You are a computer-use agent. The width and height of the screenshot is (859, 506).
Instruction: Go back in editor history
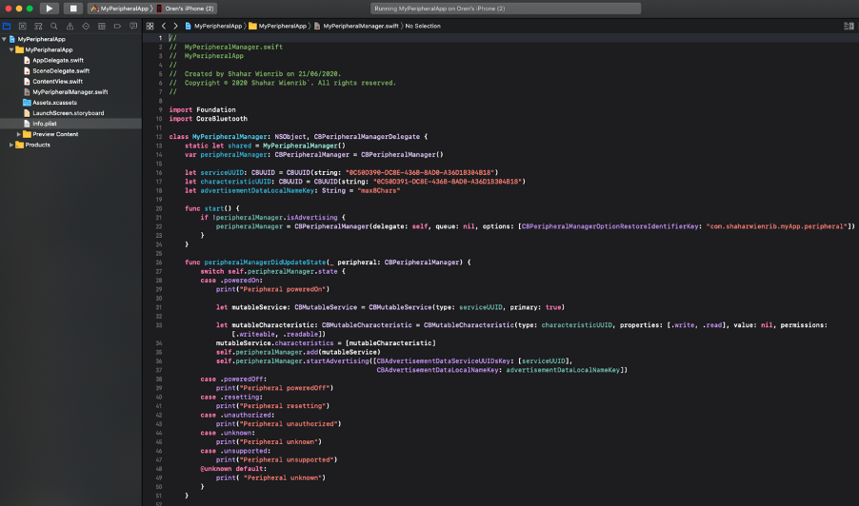pyautogui.click(x=163, y=26)
